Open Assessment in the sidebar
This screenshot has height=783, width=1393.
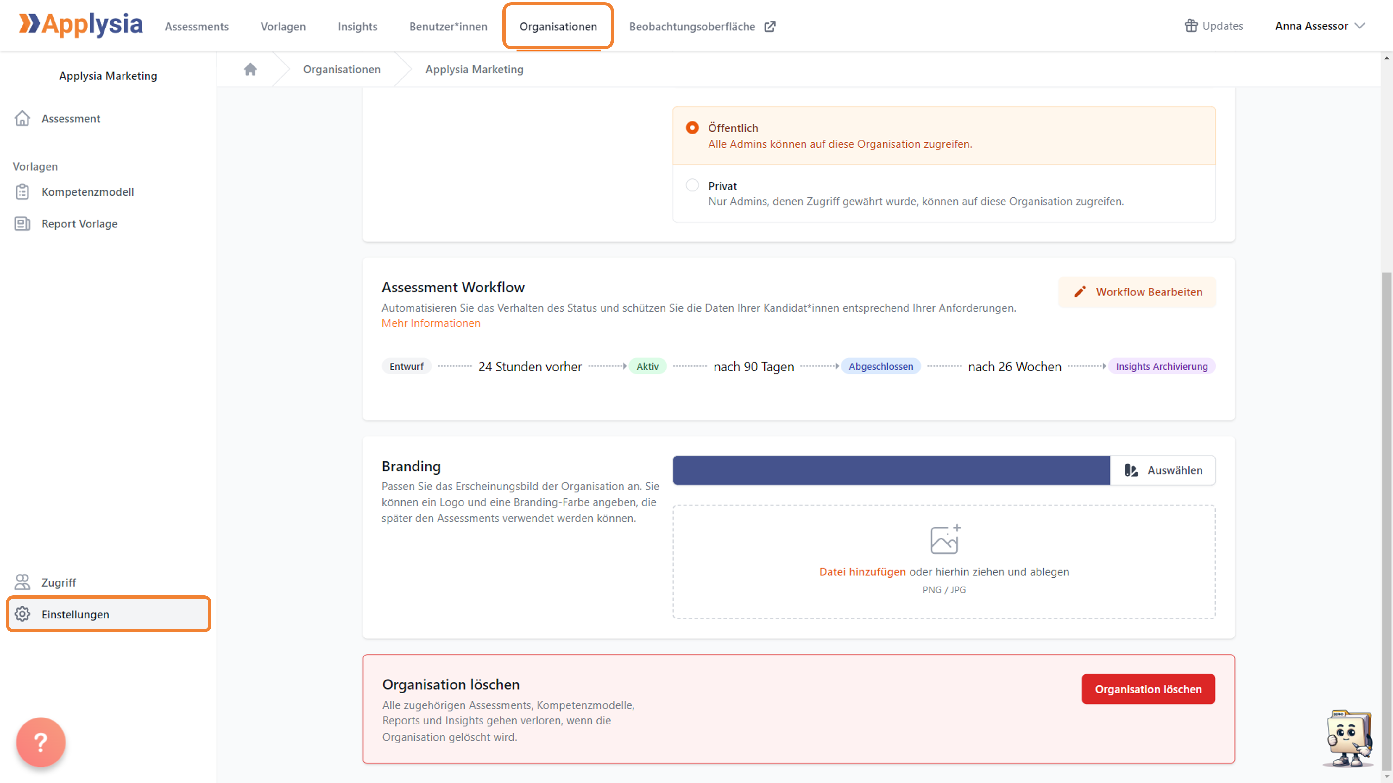108,118
